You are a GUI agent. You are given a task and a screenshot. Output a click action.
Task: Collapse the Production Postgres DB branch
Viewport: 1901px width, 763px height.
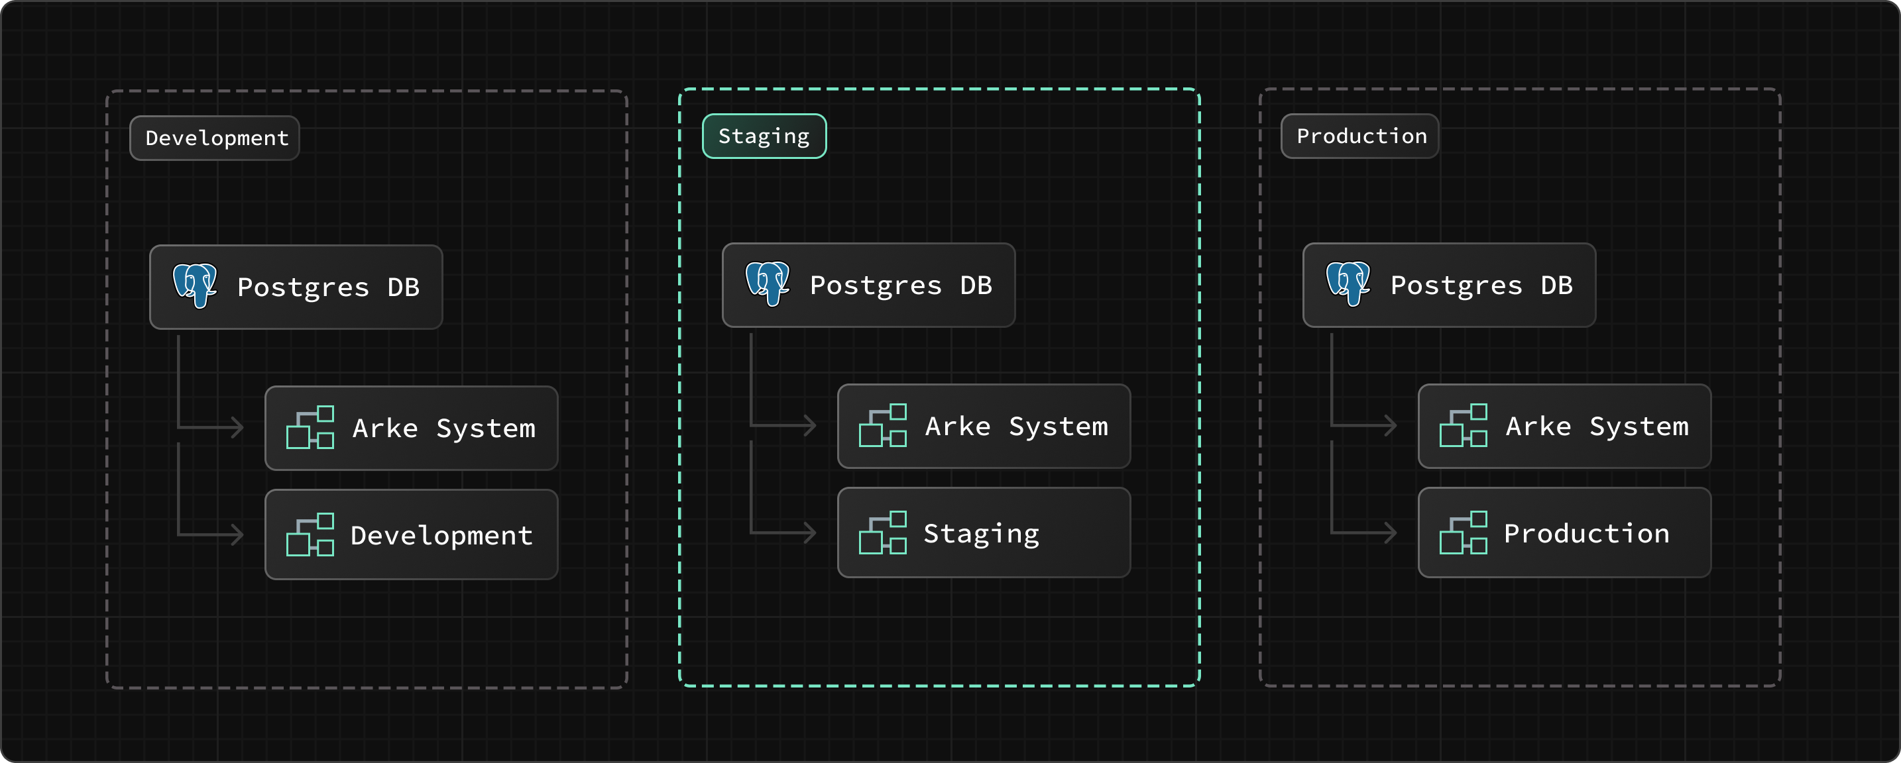pyautogui.click(x=1449, y=285)
